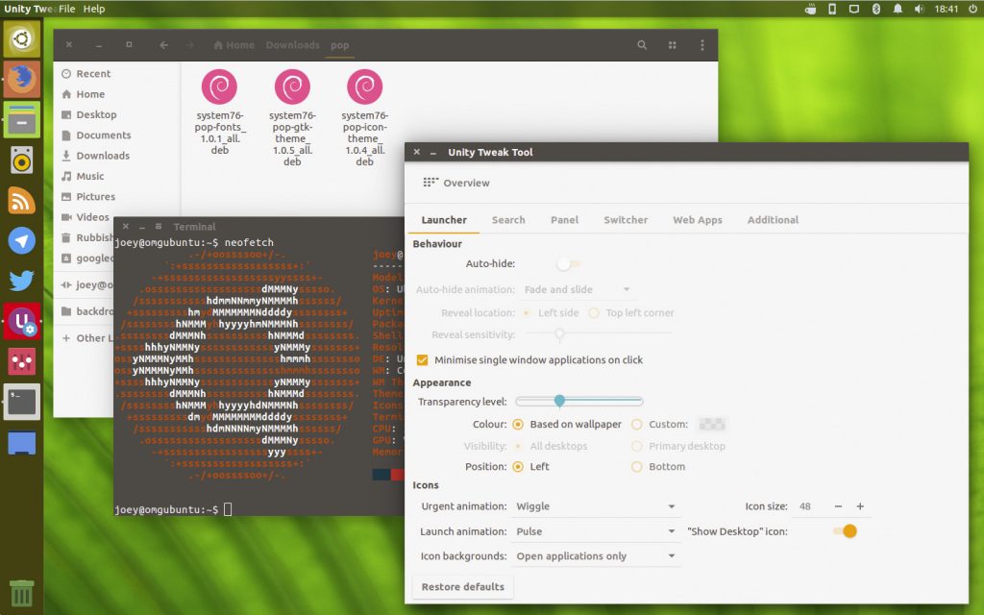Open the Ubuntu Dash launcher icon
This screenshot has width=984, height=615.
(x=22, y=38)
